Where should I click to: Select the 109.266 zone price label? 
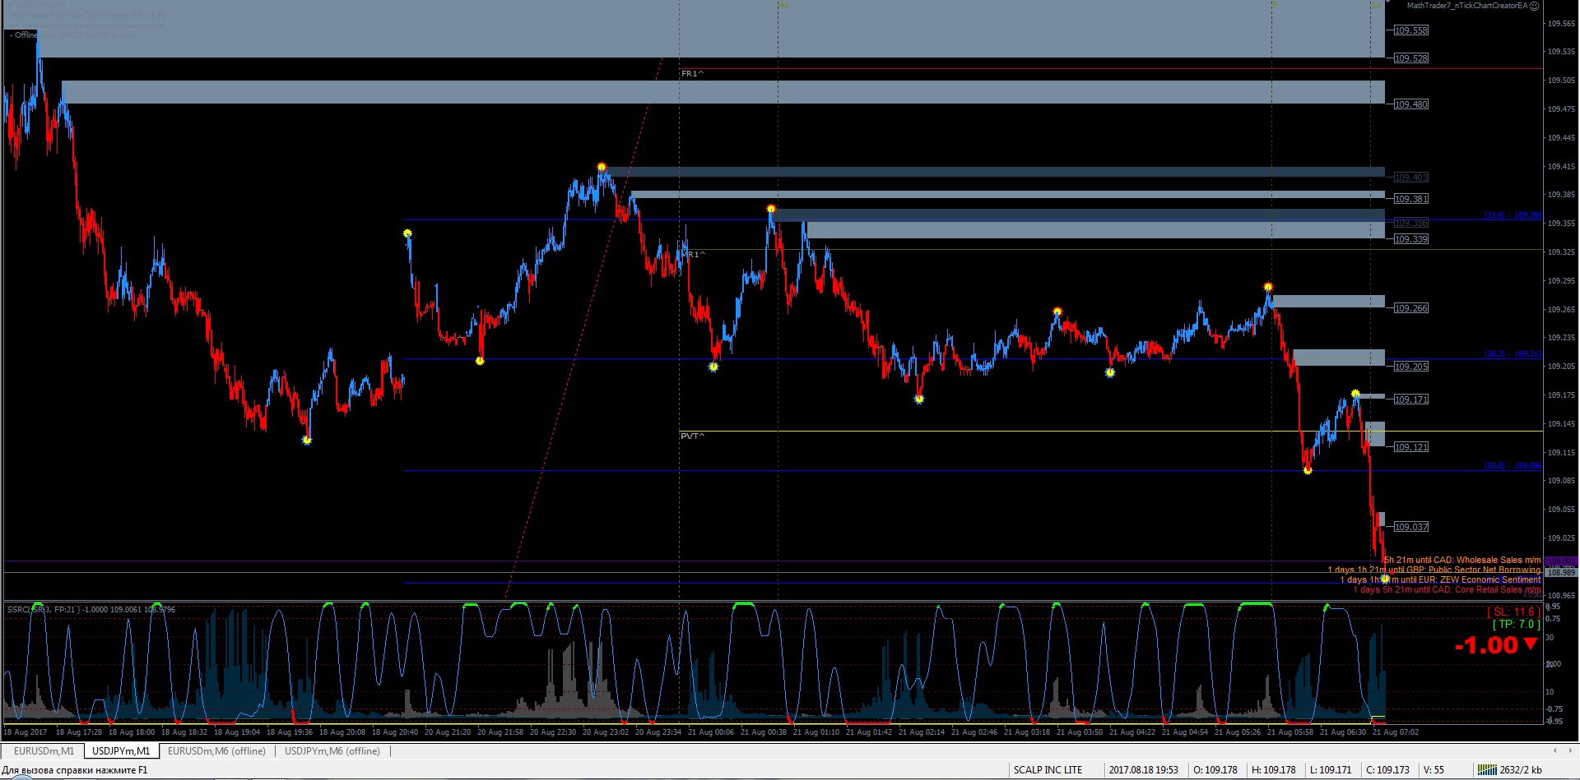1411,308
